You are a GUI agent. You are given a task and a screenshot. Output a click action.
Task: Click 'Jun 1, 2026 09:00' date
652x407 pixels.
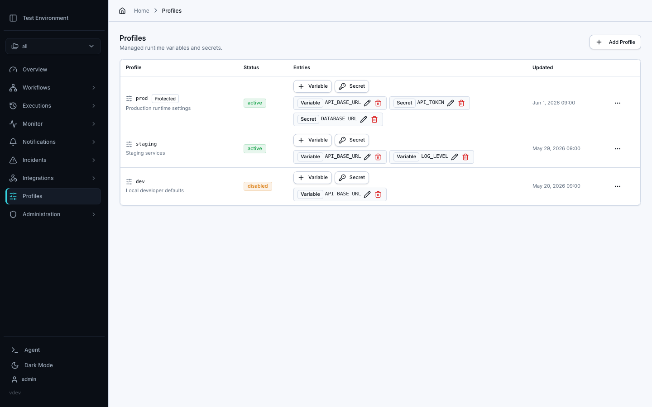[554, 103]
